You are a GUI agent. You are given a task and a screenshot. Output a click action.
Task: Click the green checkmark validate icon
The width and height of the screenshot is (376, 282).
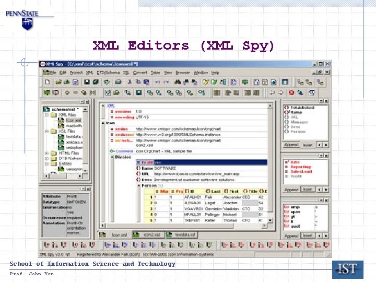click(x=215, y=82)
